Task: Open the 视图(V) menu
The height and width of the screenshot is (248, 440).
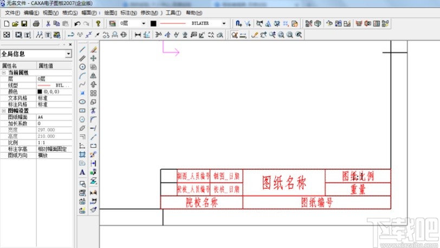Action: click(50, 13)
